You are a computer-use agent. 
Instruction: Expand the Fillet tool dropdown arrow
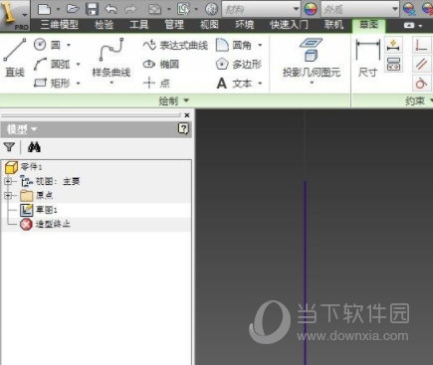point(260,45)
